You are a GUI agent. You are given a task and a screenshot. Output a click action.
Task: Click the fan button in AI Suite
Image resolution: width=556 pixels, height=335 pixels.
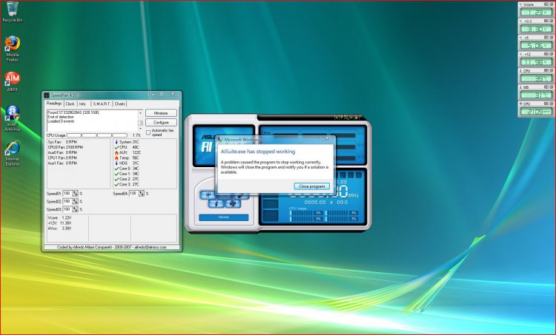[x=233, y=204]
